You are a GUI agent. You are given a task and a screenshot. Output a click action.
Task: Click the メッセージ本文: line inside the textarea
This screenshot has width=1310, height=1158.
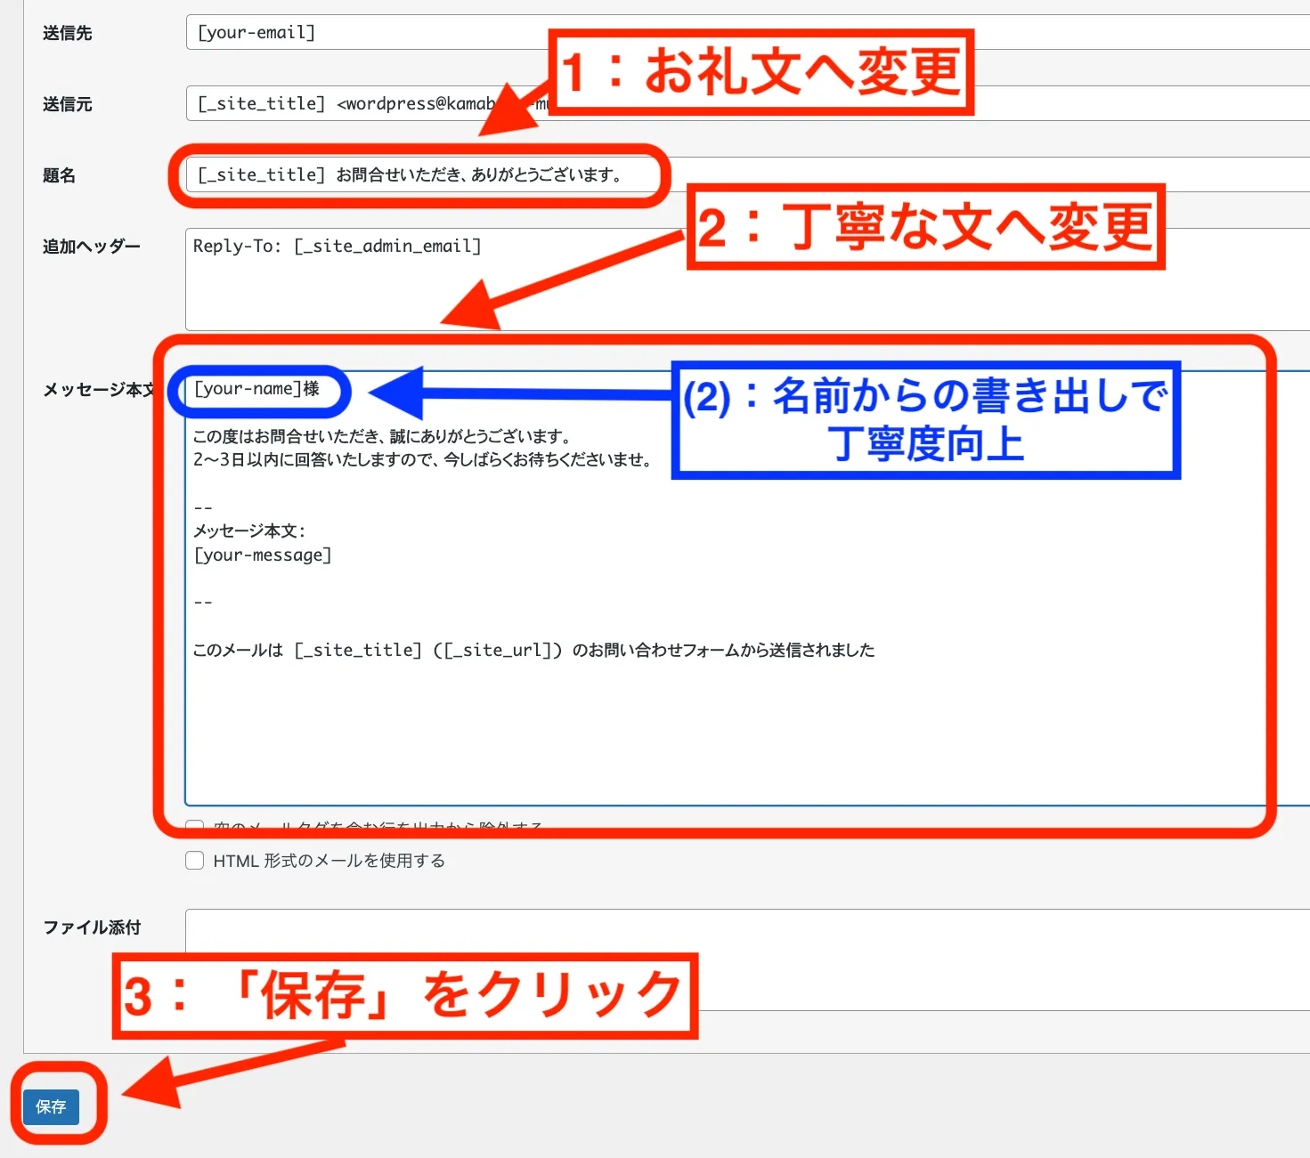click(x=249, y=530)
